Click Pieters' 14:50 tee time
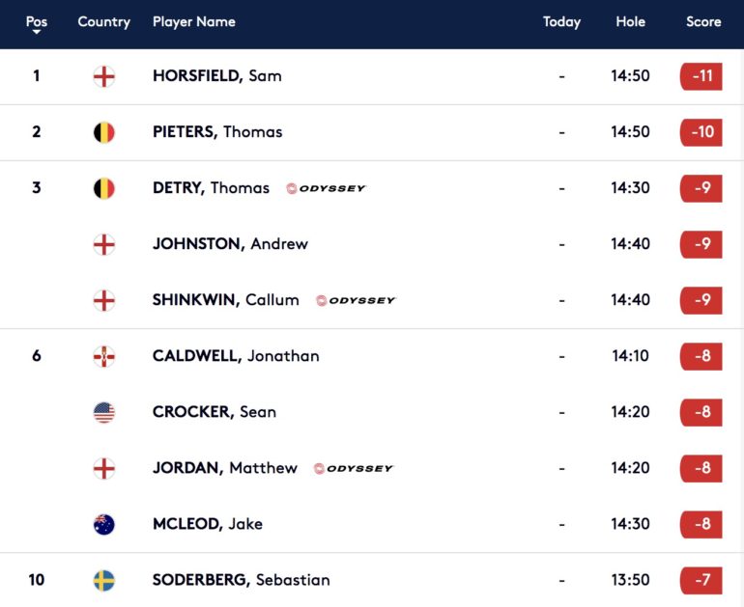 [630, 132]
